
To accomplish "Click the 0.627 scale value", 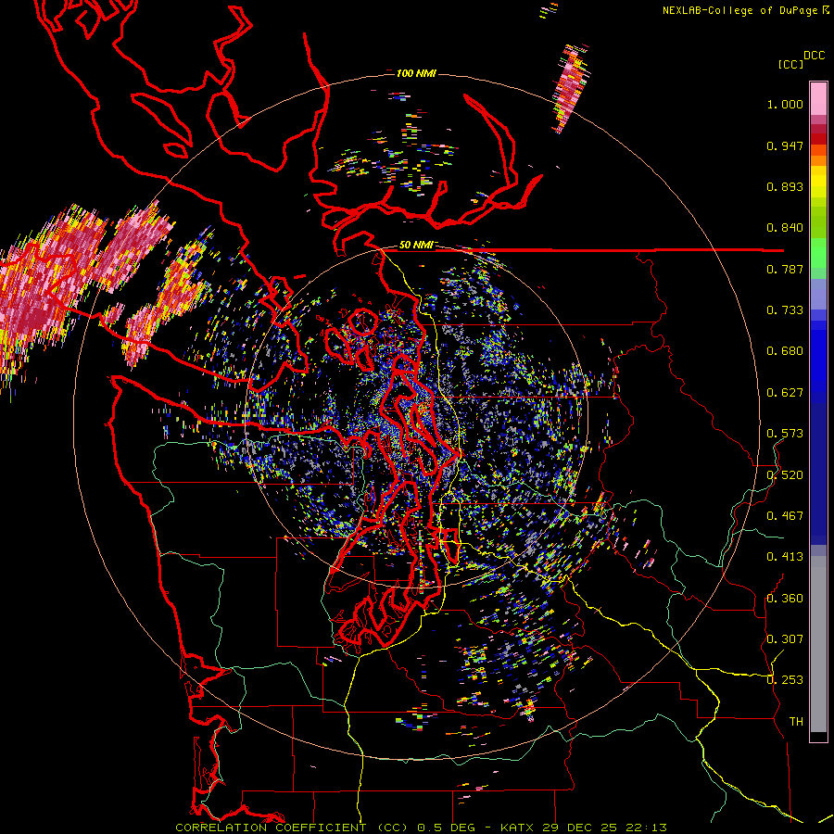I will [785, 393].
